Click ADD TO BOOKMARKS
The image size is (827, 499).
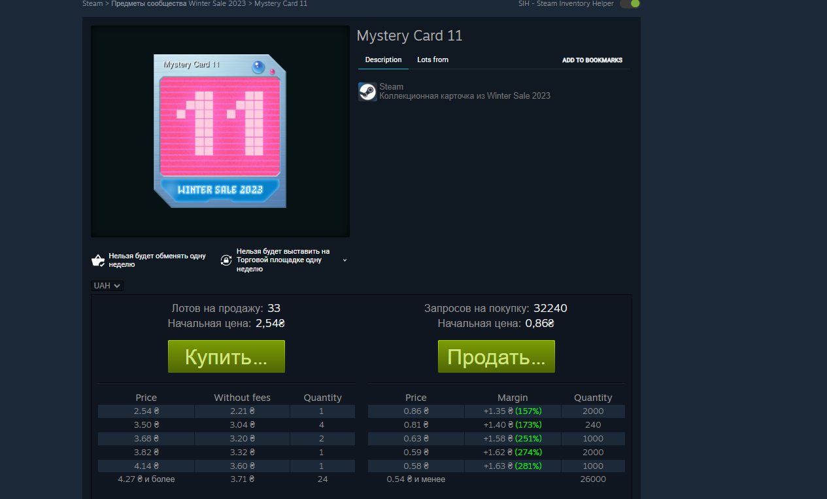592,60
